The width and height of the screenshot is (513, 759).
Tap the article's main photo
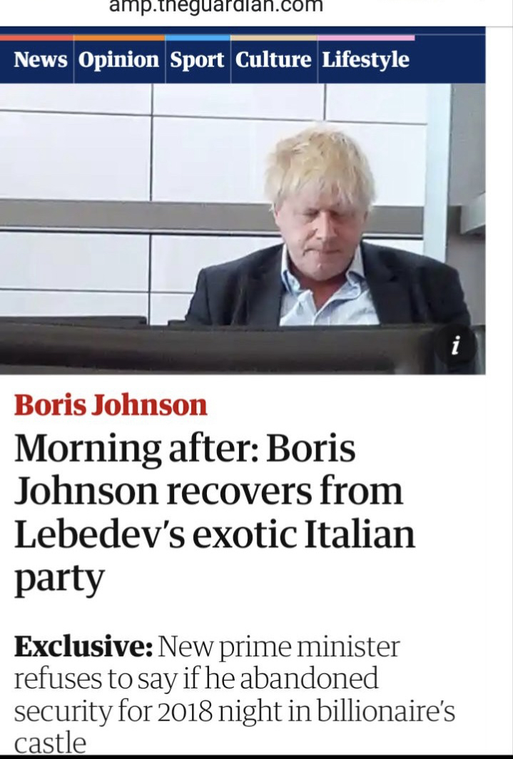pos(243,228)
